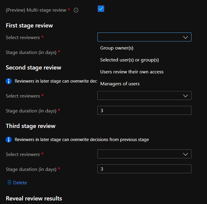Choose Group owner(s) from the list

coord(117,48)
